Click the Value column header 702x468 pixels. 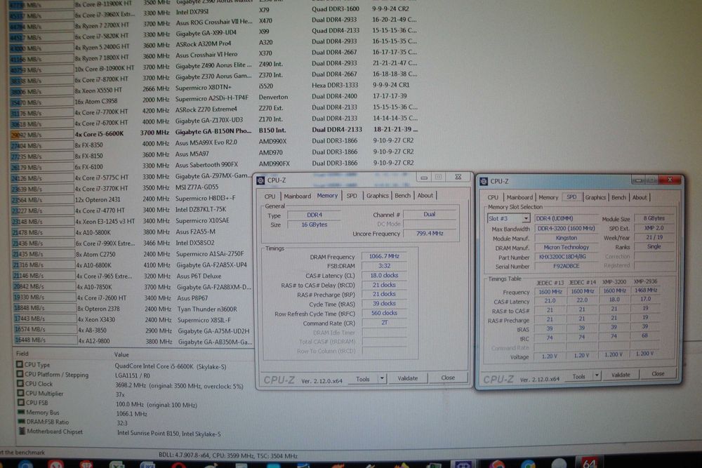click(121, 354)
